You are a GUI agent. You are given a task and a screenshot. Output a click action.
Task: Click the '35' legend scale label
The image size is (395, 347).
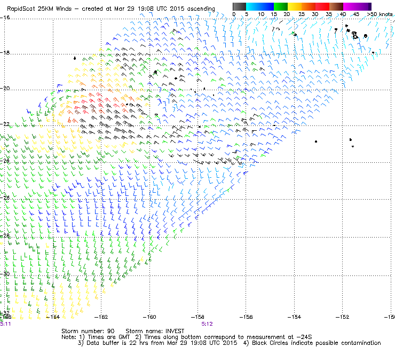[329, 14]
